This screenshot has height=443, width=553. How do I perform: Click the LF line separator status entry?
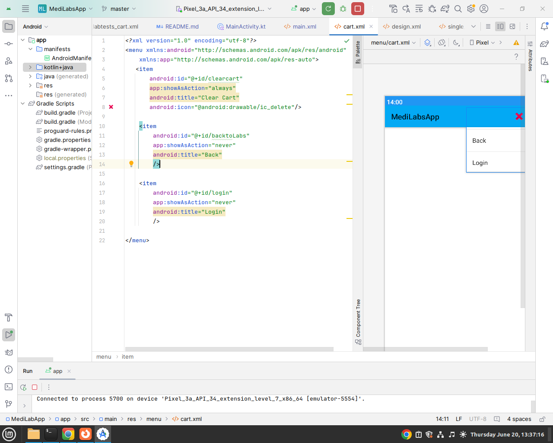(x=459, y=419)
